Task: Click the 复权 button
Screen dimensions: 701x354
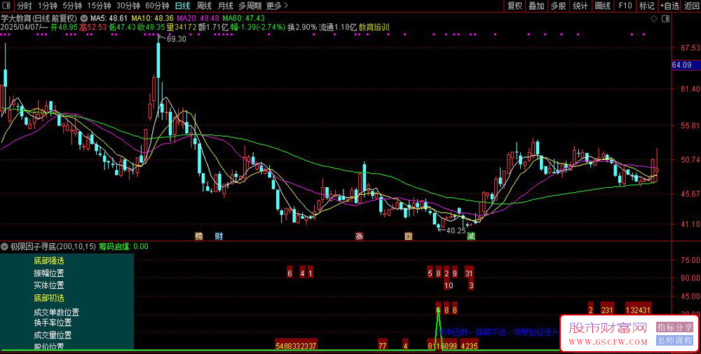Action: coord(515,6)
